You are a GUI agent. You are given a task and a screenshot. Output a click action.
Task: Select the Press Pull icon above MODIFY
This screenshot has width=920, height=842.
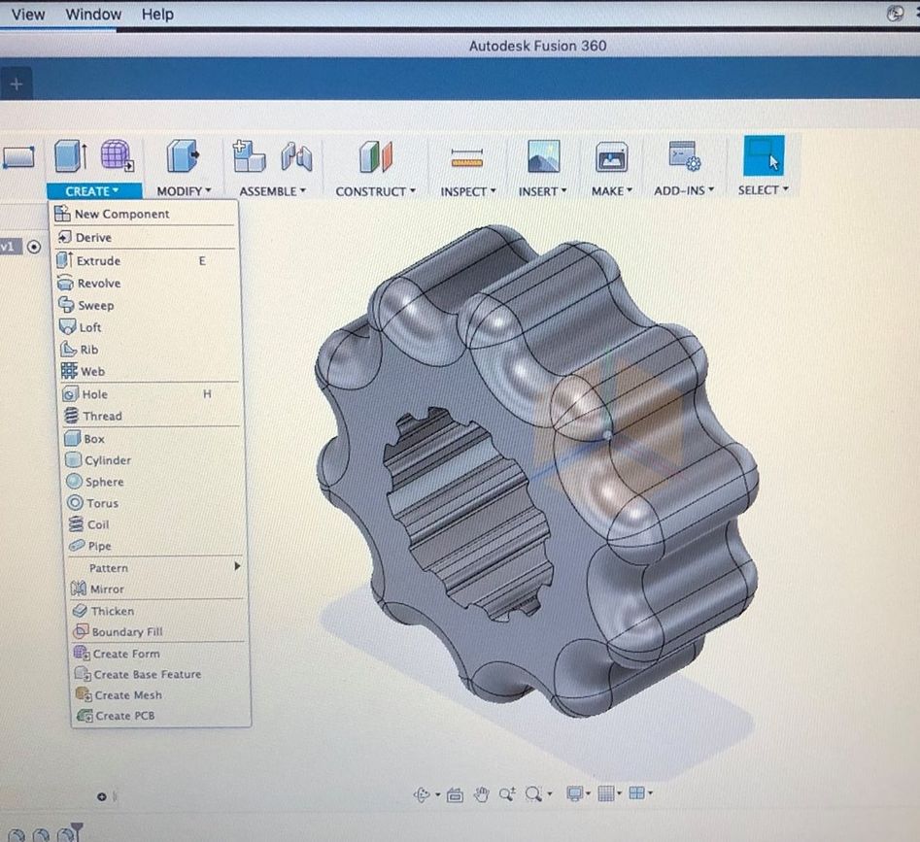(x=181, y=156)
